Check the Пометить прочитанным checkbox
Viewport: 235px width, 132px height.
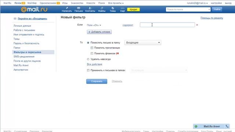click(92, 48)
